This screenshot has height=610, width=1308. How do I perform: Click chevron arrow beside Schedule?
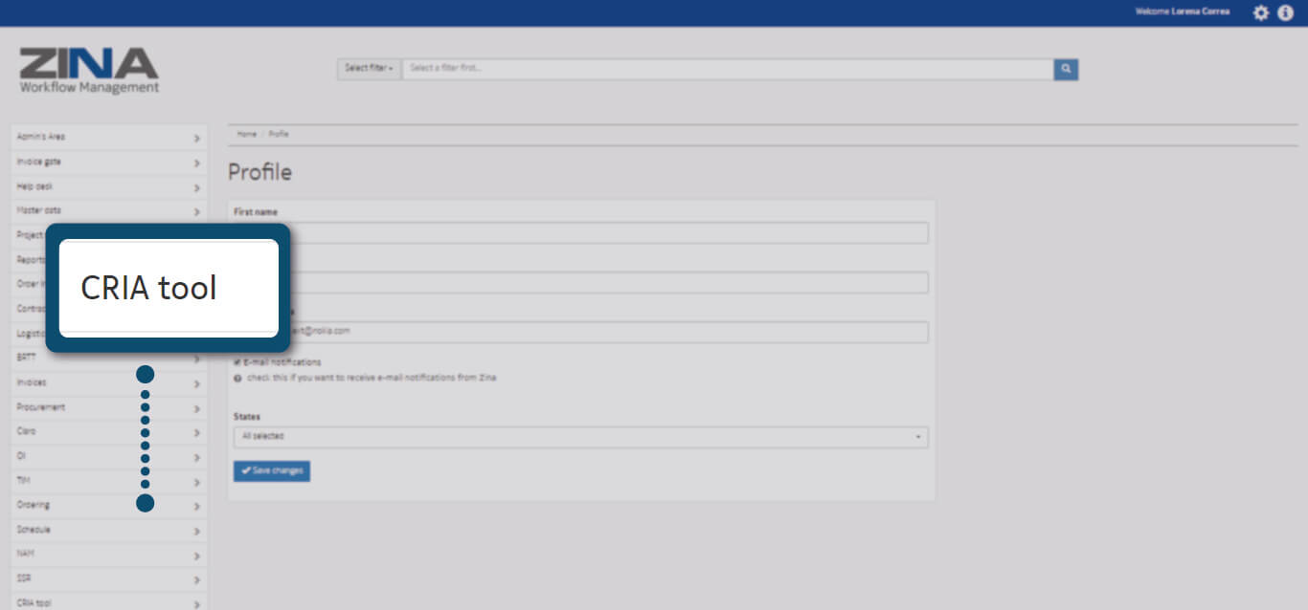tap(196, 531)
